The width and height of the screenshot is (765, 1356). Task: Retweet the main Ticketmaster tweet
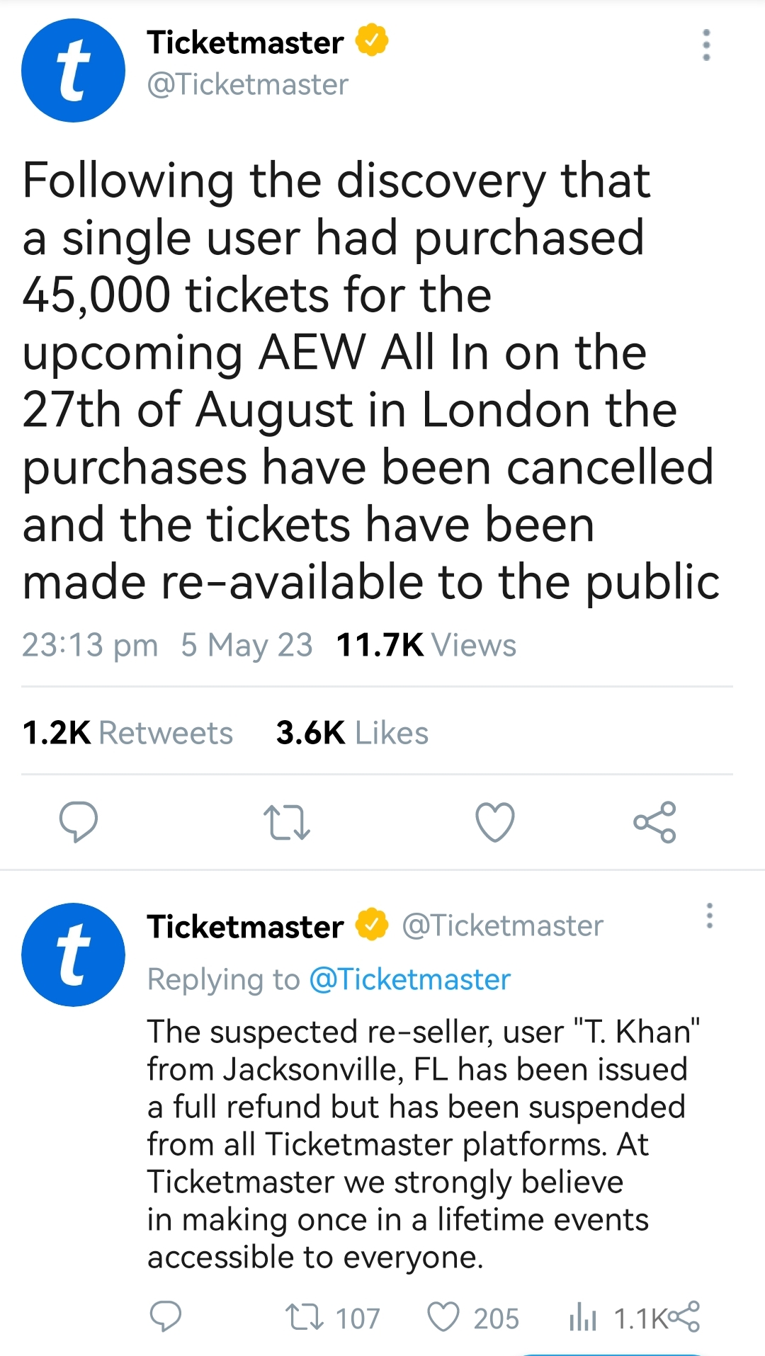[286, 821]
